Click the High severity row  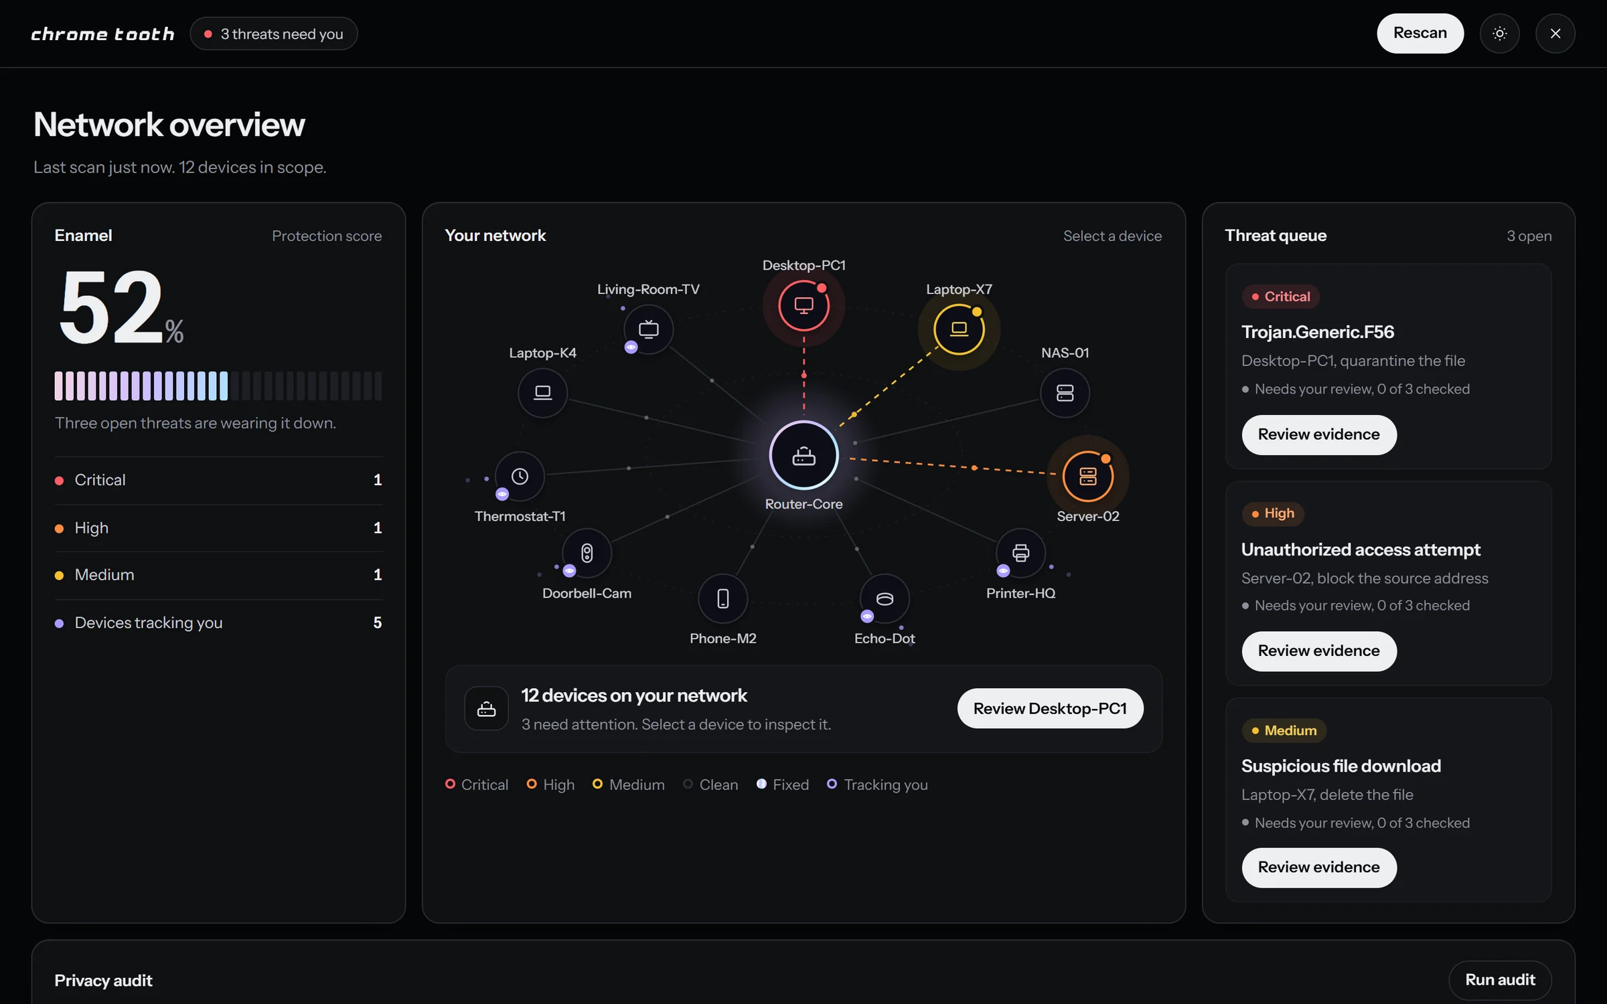click(218, 528)
